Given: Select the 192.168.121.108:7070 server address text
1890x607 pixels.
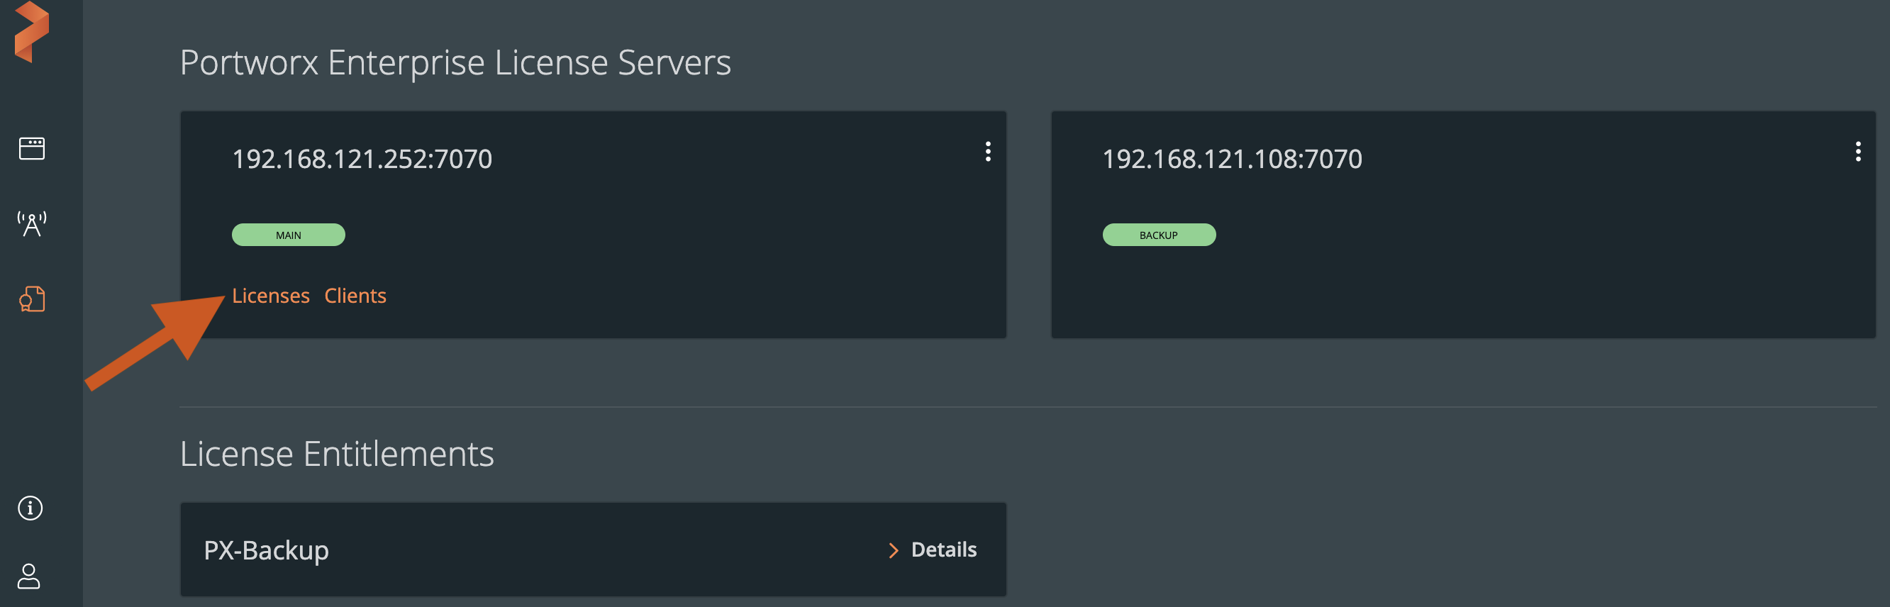Looking at the screenshot, I should pyautogui.click(x=1232, y=160).
